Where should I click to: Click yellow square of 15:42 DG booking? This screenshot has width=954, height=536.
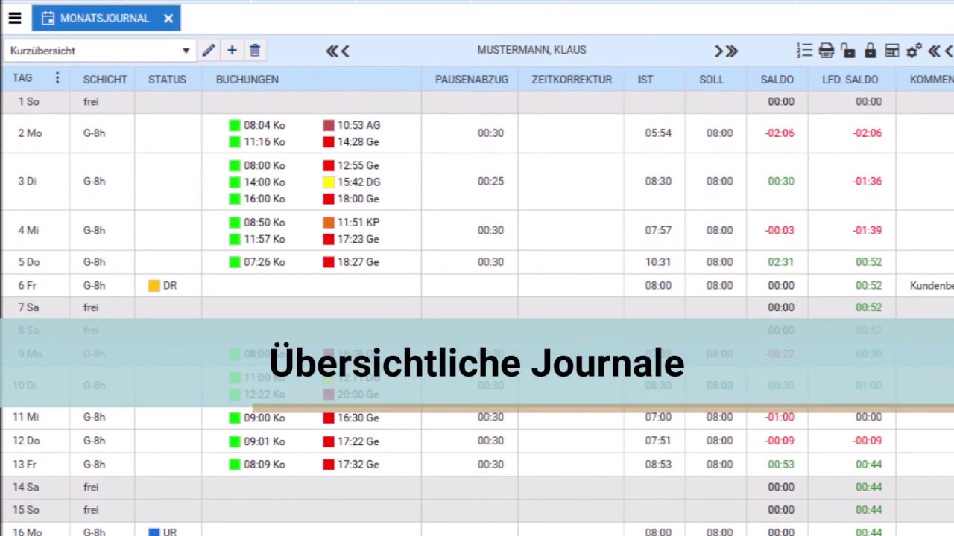pyautogui.click(x=329, y=182)
